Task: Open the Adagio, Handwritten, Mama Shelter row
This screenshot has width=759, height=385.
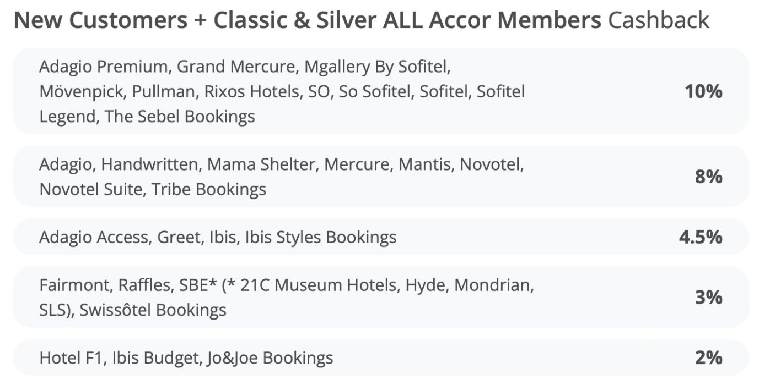Action: point(381,177)
